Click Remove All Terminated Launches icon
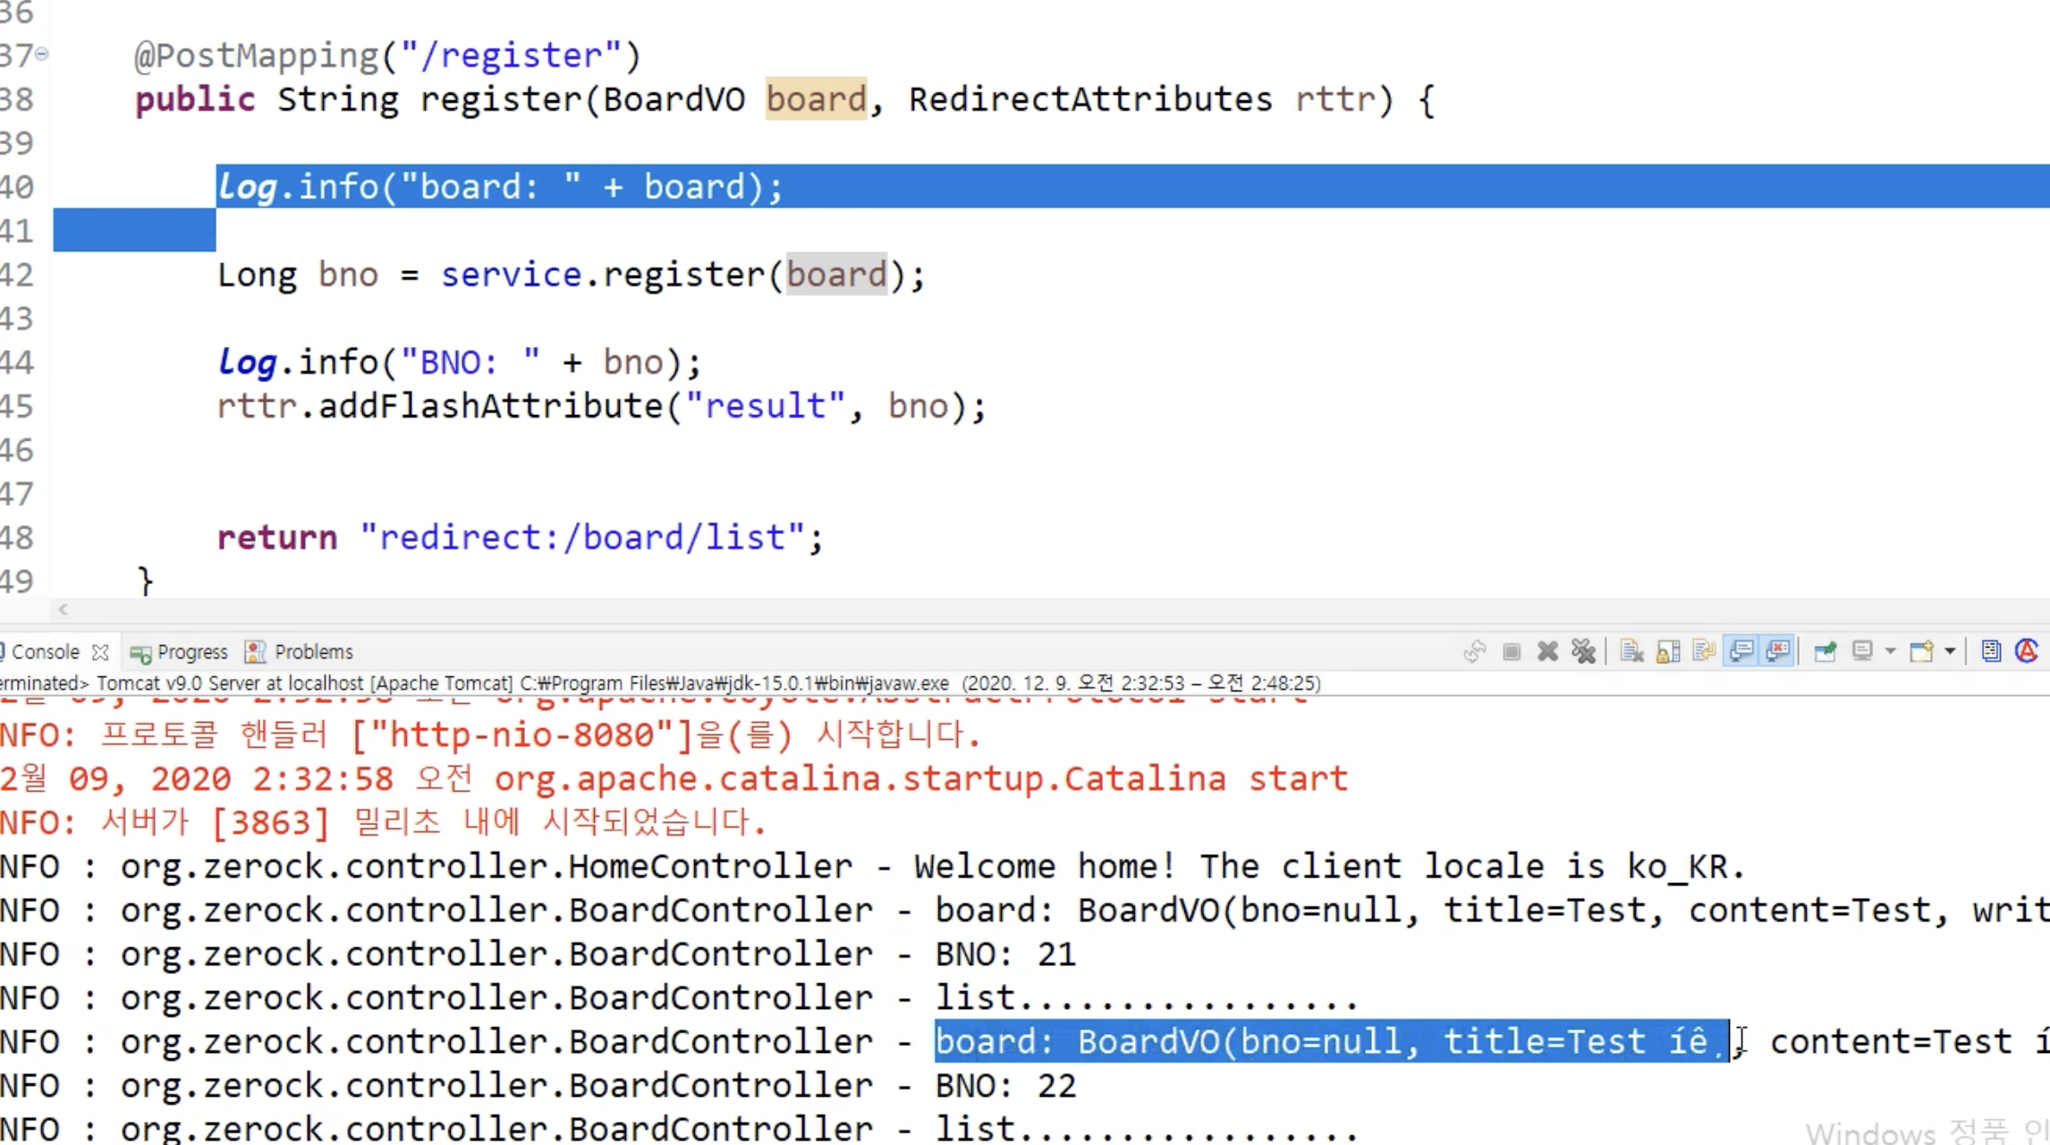The image size is (2050, 1145). point(1583,651)
